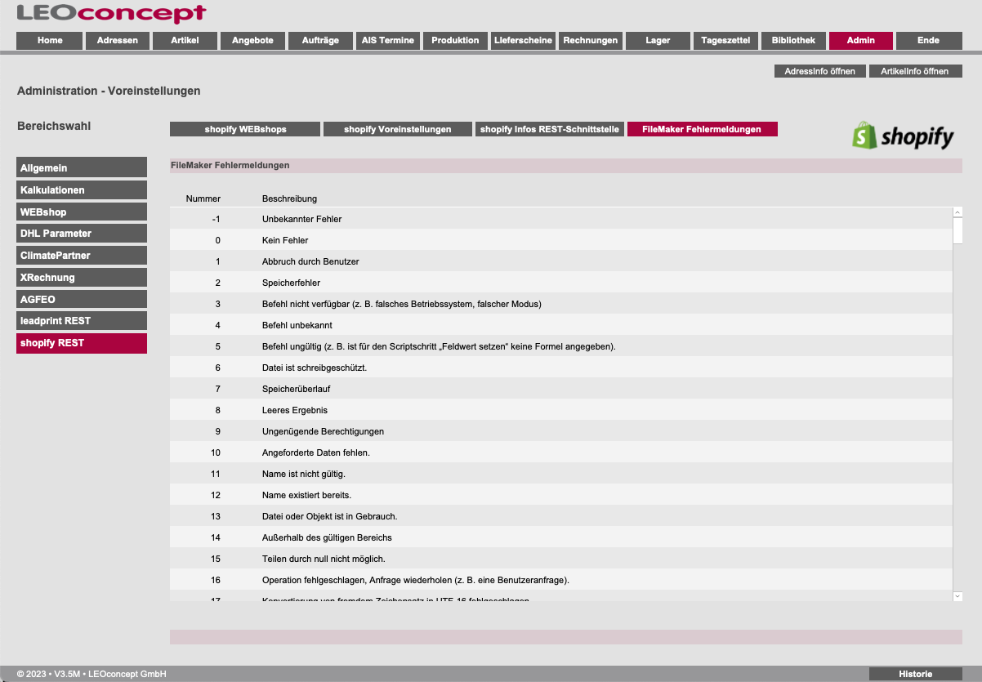Click the 'Befehl nicht verfügbar' row

click(561, 304)
